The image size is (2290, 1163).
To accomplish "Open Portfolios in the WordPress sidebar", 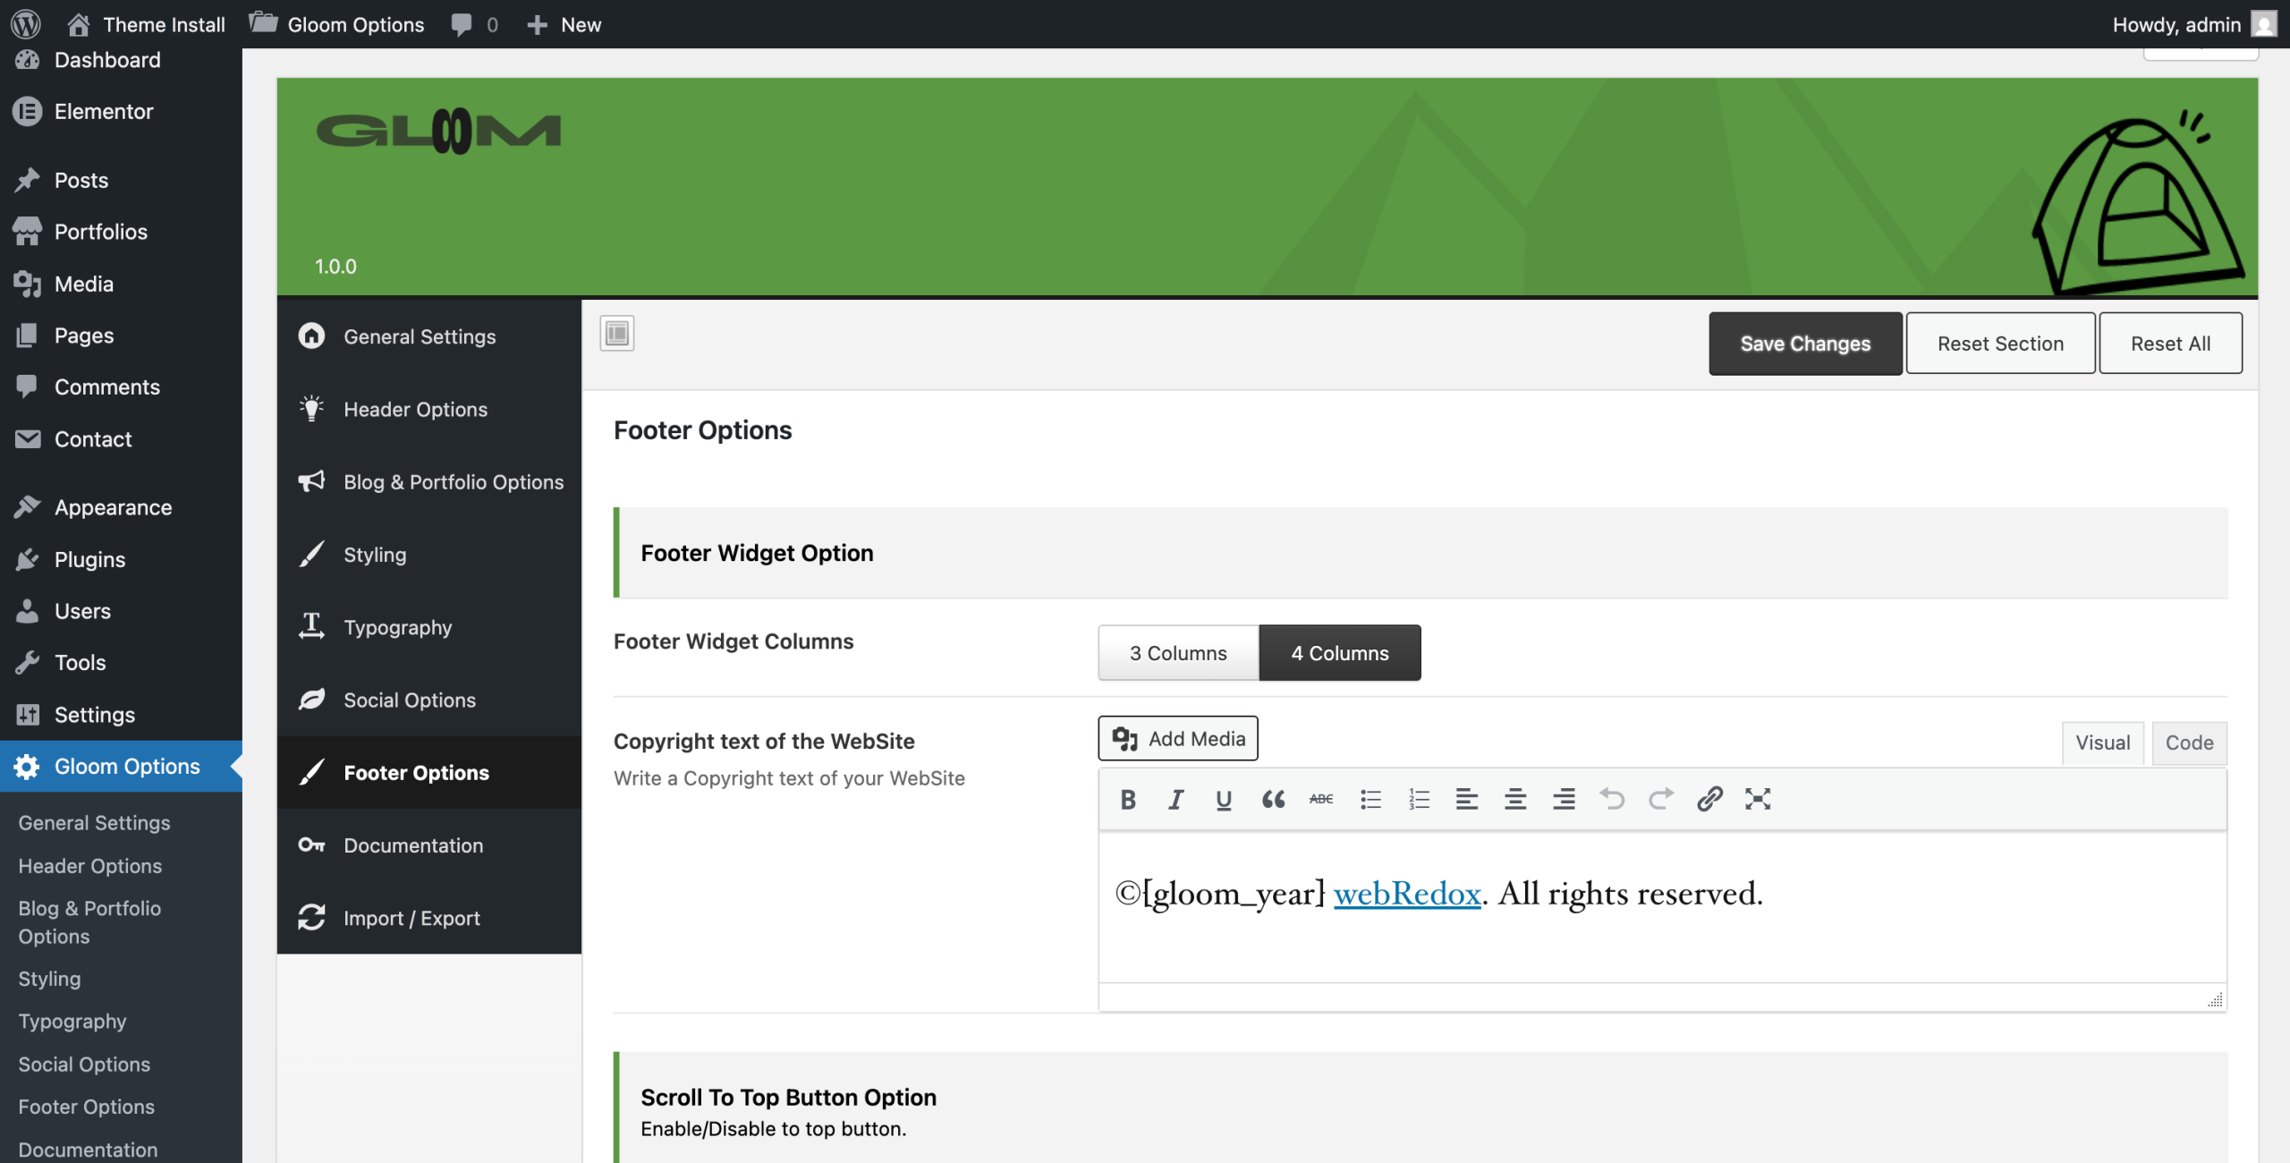I will [x=121, y=232].
